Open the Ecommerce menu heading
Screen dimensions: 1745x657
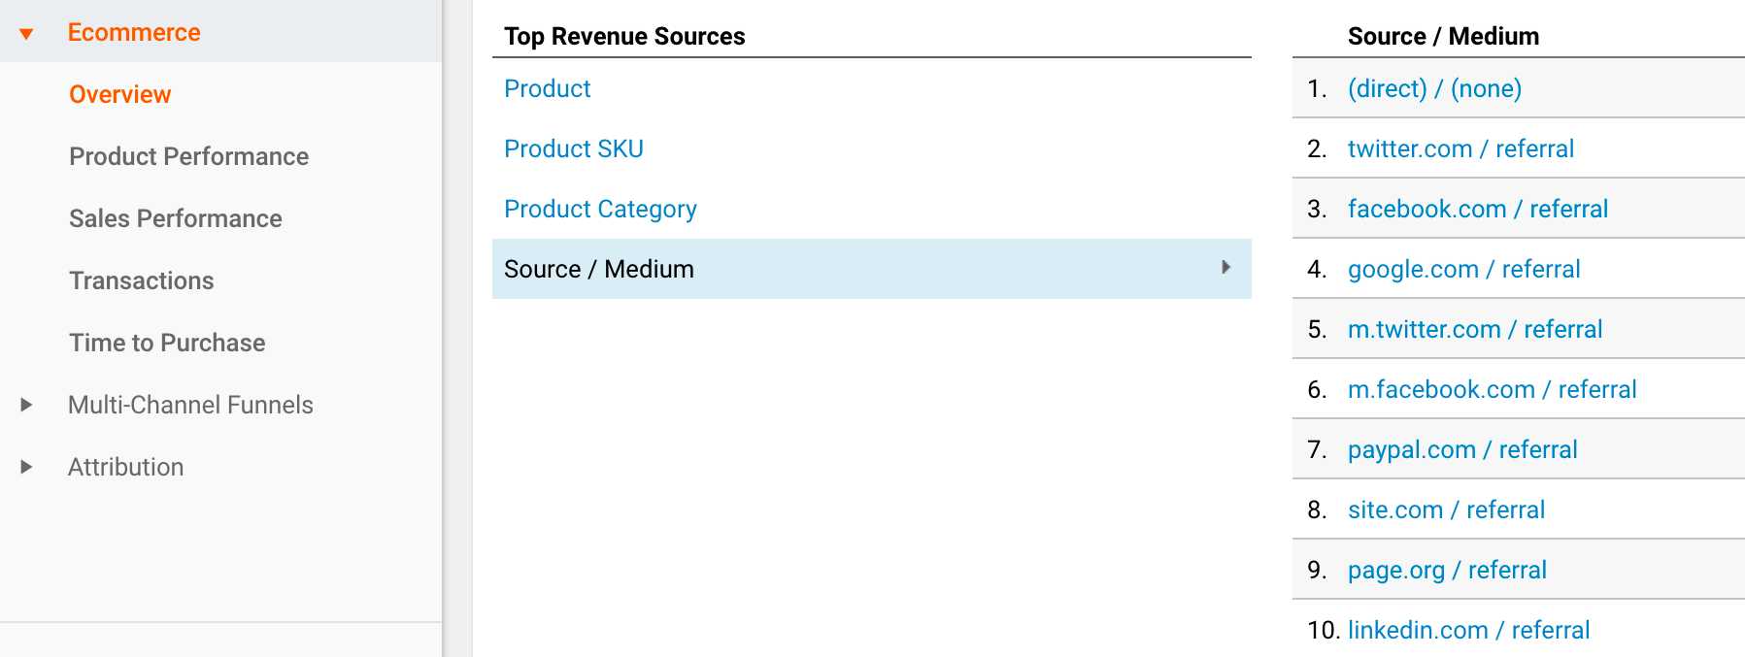point(134,32)
